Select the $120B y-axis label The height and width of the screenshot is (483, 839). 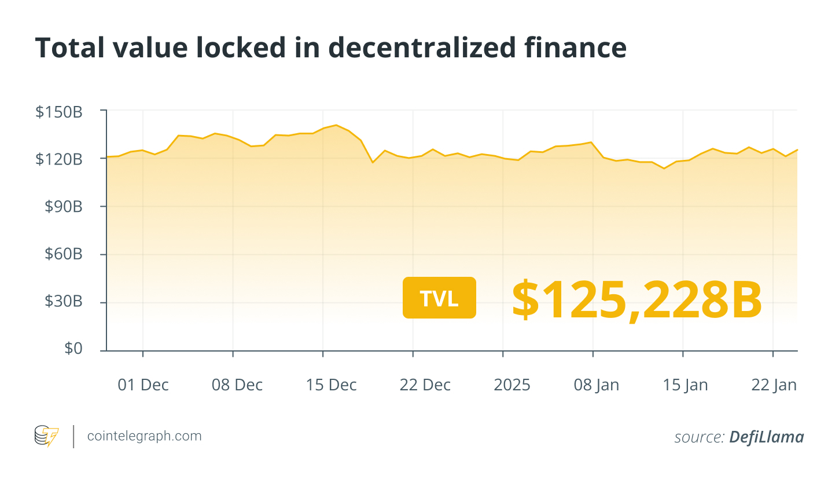(59, 159)
